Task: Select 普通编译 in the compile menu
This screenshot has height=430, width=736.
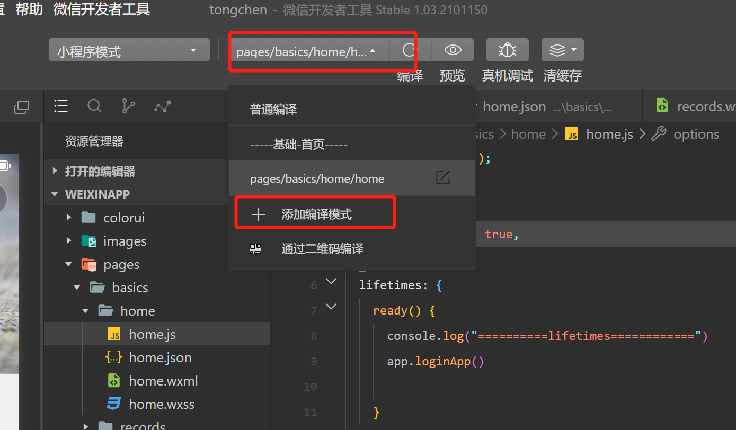Action: pos(351,110)
